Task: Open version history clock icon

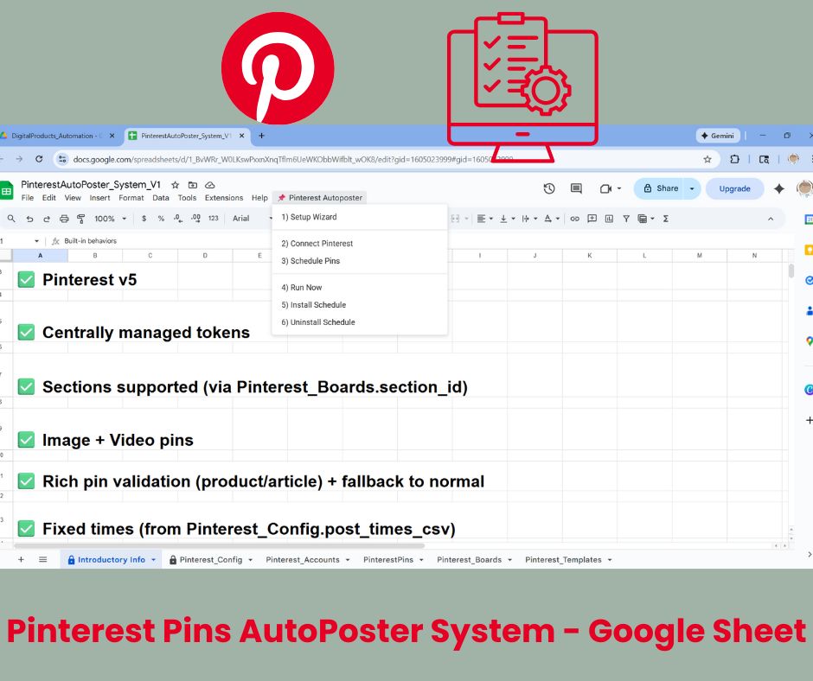Action: [x=549, y=188]
